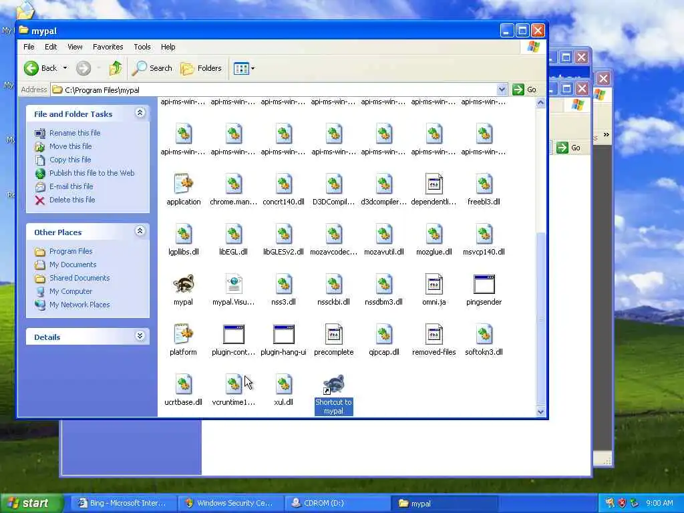Screen dimensions: 684x513
Task: Open the address bar dropdown
Action: pyautogui.click(x=502, y=90)
